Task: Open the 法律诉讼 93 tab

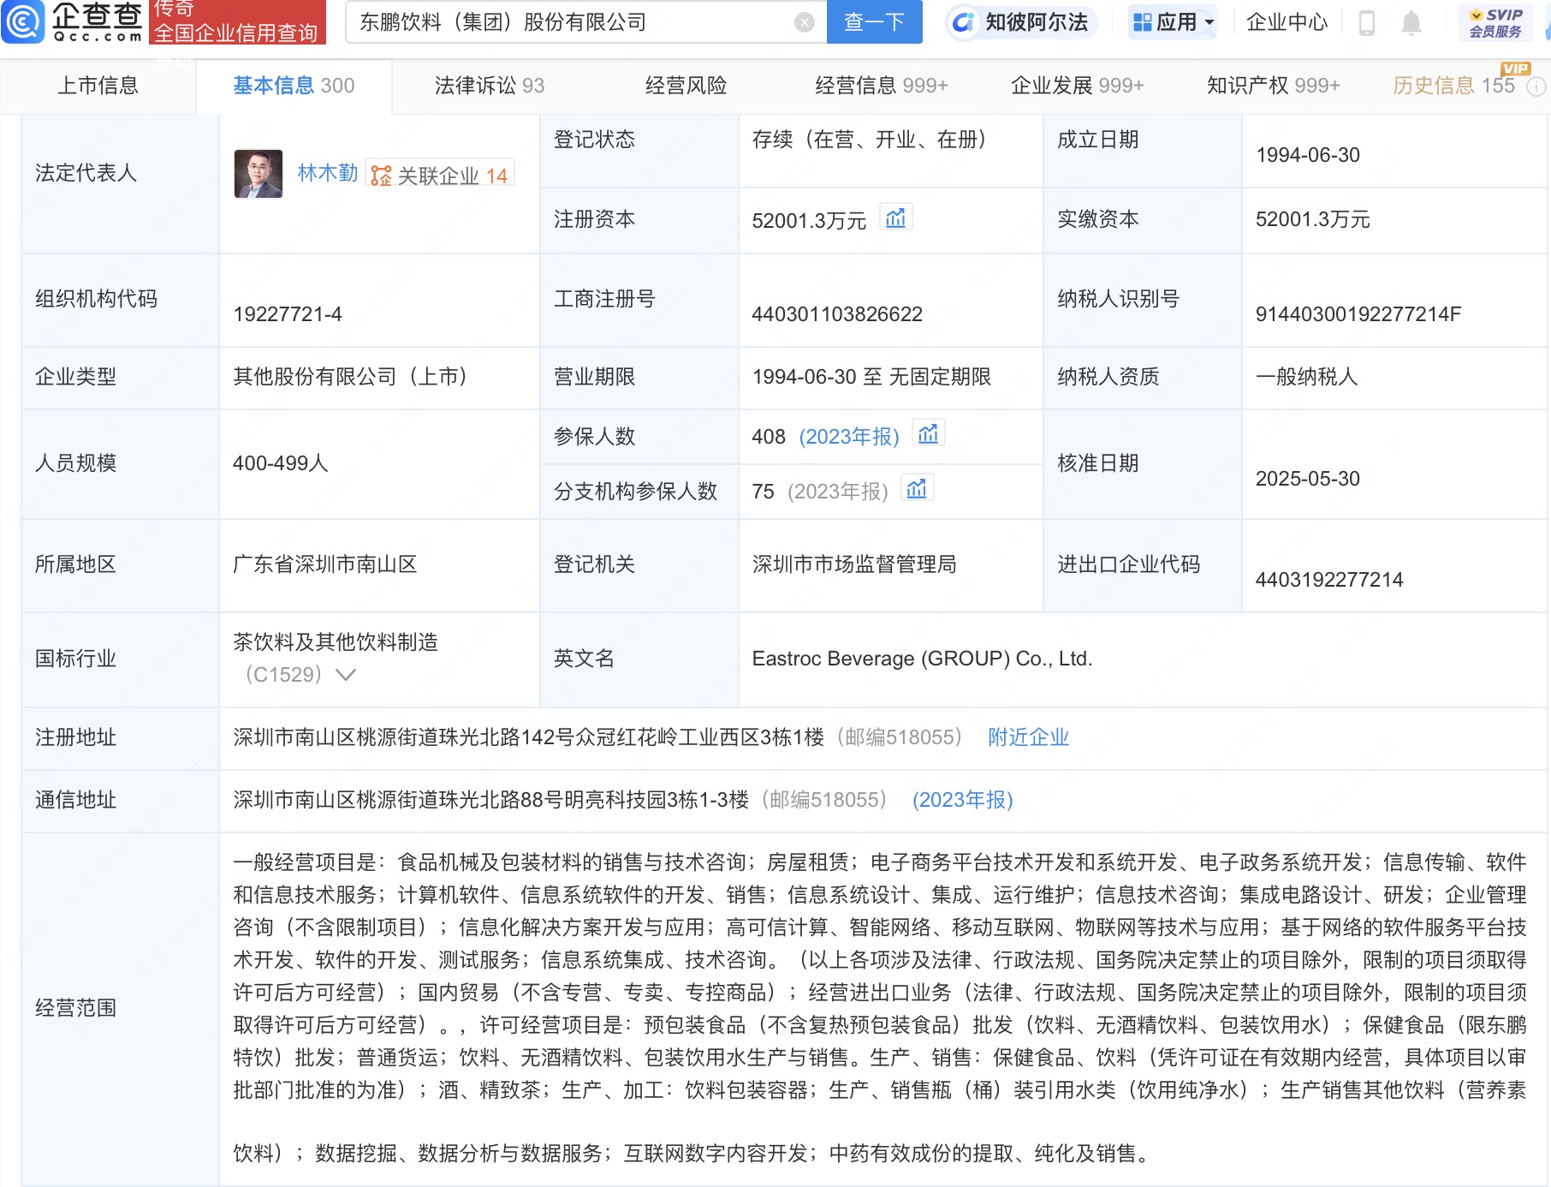Action: click(490, 86)
